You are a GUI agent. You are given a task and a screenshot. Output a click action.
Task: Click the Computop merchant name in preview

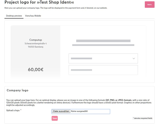(36, 40)
